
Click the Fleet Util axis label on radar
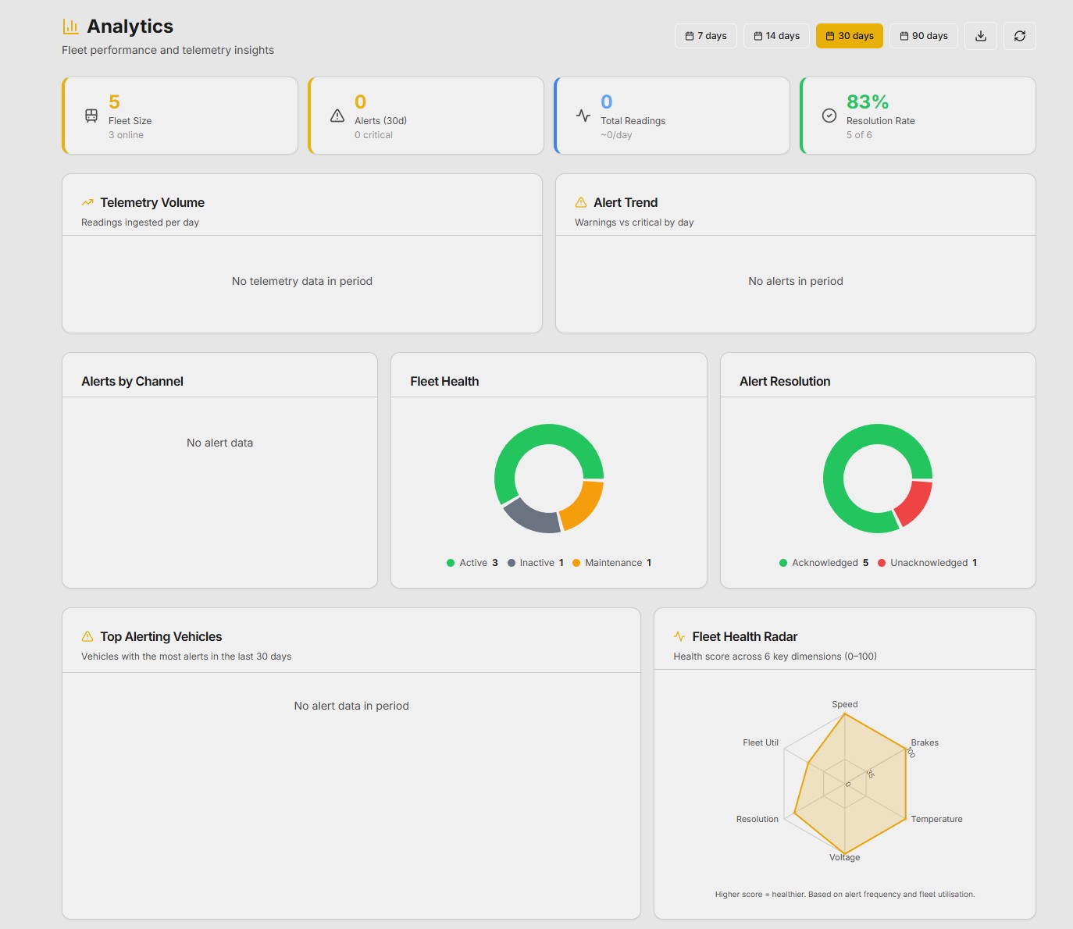click(761, 742)
